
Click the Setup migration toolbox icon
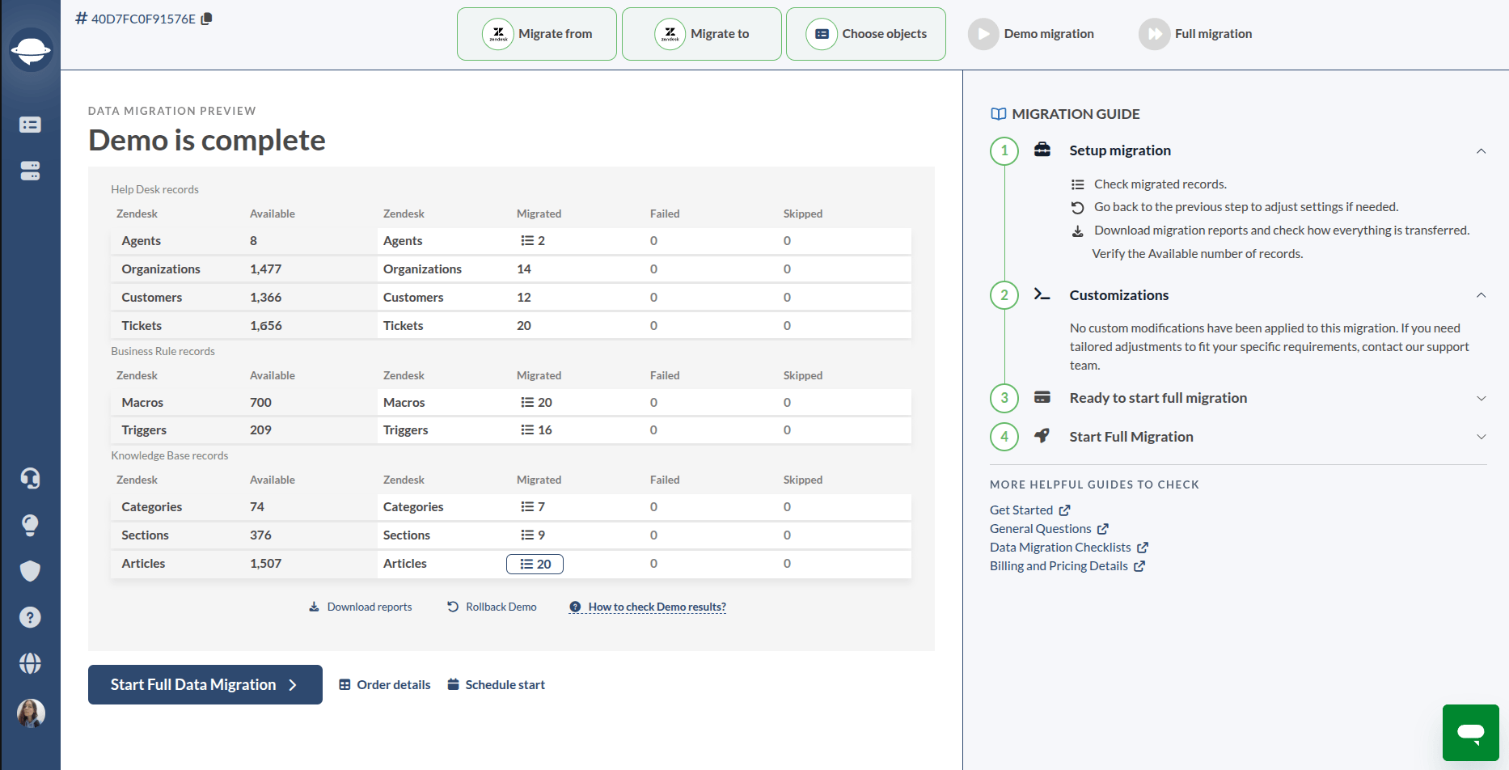pyautogui.click(x=1042, y=150)
